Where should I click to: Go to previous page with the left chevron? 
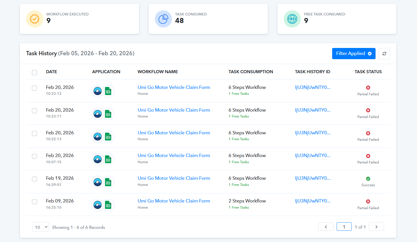coord(326,227)
